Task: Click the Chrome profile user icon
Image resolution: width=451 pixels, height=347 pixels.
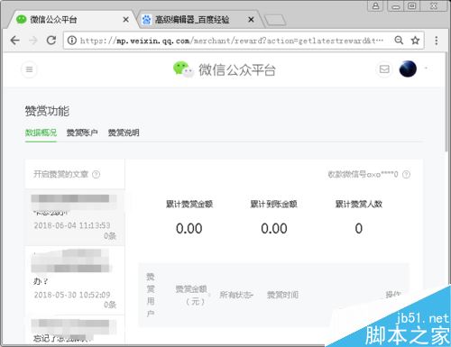Action: [x=375, y=5]
